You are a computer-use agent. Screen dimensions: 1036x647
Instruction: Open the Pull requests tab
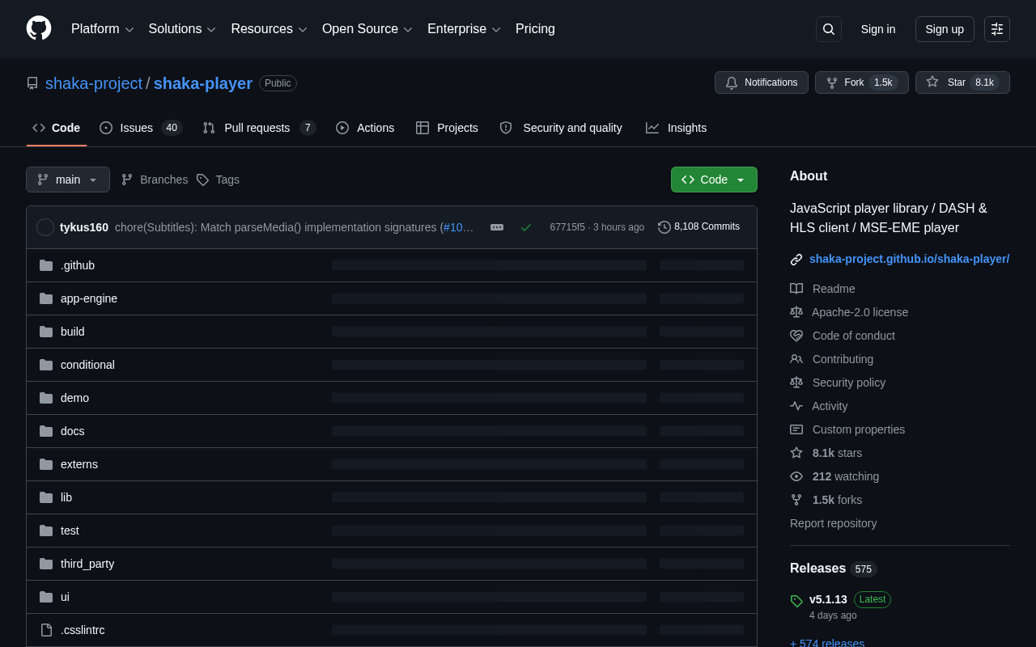pos(259,128)
